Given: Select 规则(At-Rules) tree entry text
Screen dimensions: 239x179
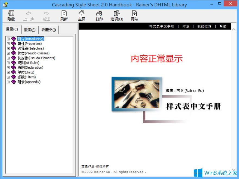Looking at the screenshot, I should [x=28, y=63].
